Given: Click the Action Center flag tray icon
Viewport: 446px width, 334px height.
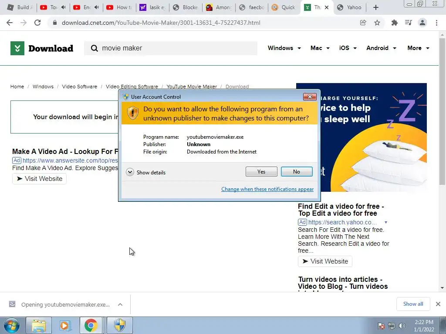Looking at the screenshot, I should pos(381,326).
